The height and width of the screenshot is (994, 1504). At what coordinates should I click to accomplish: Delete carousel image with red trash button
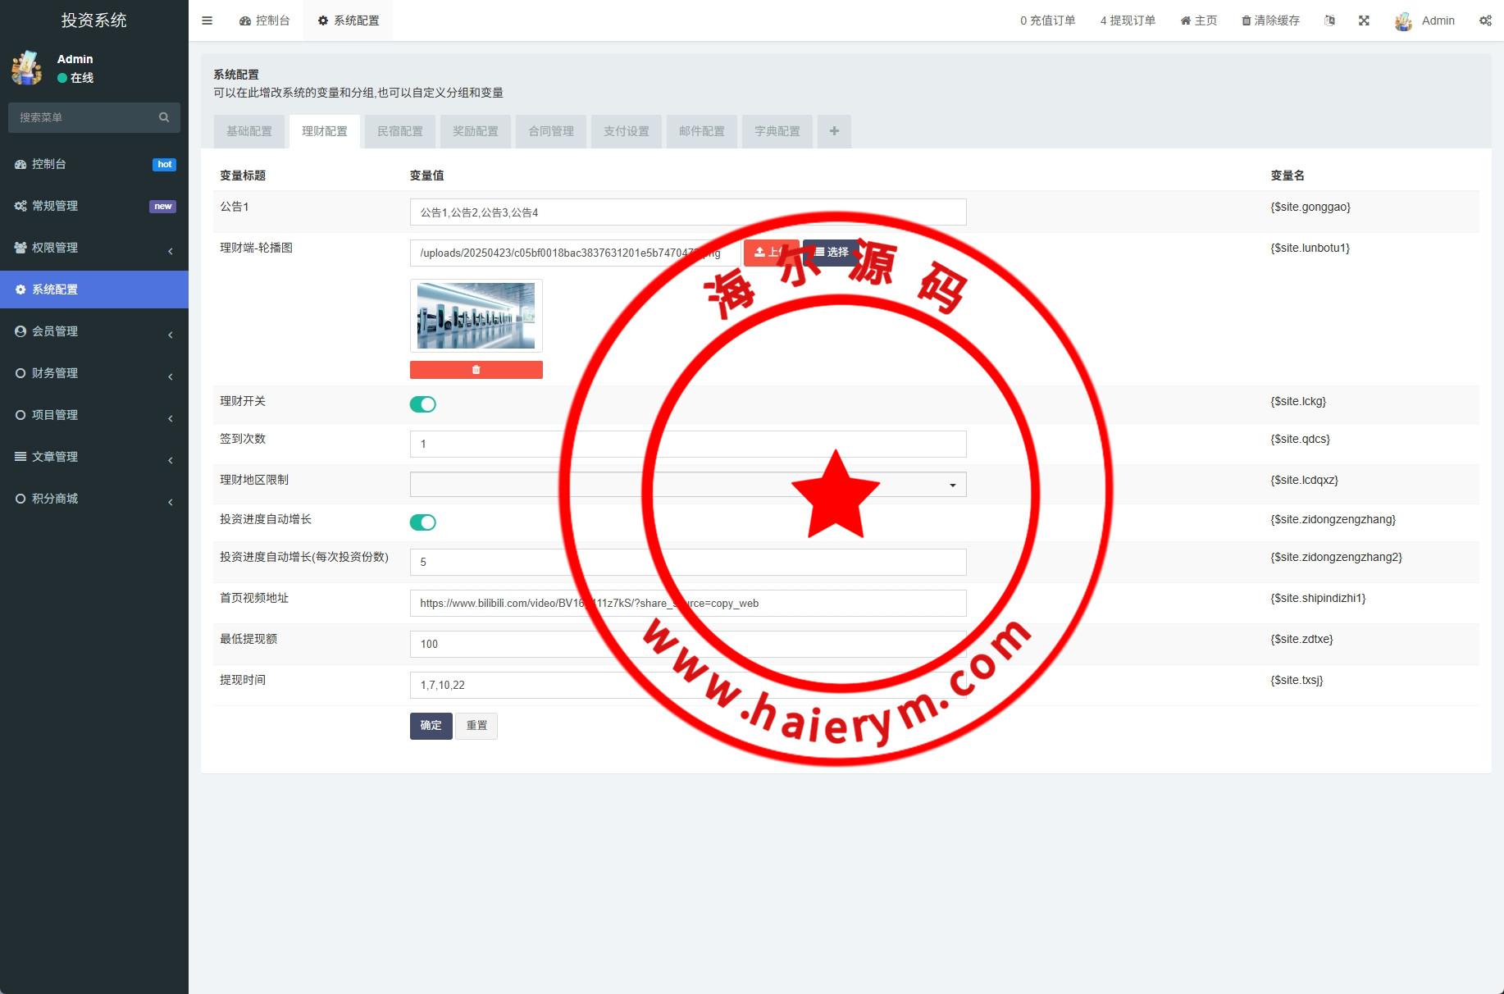(476, 370)
